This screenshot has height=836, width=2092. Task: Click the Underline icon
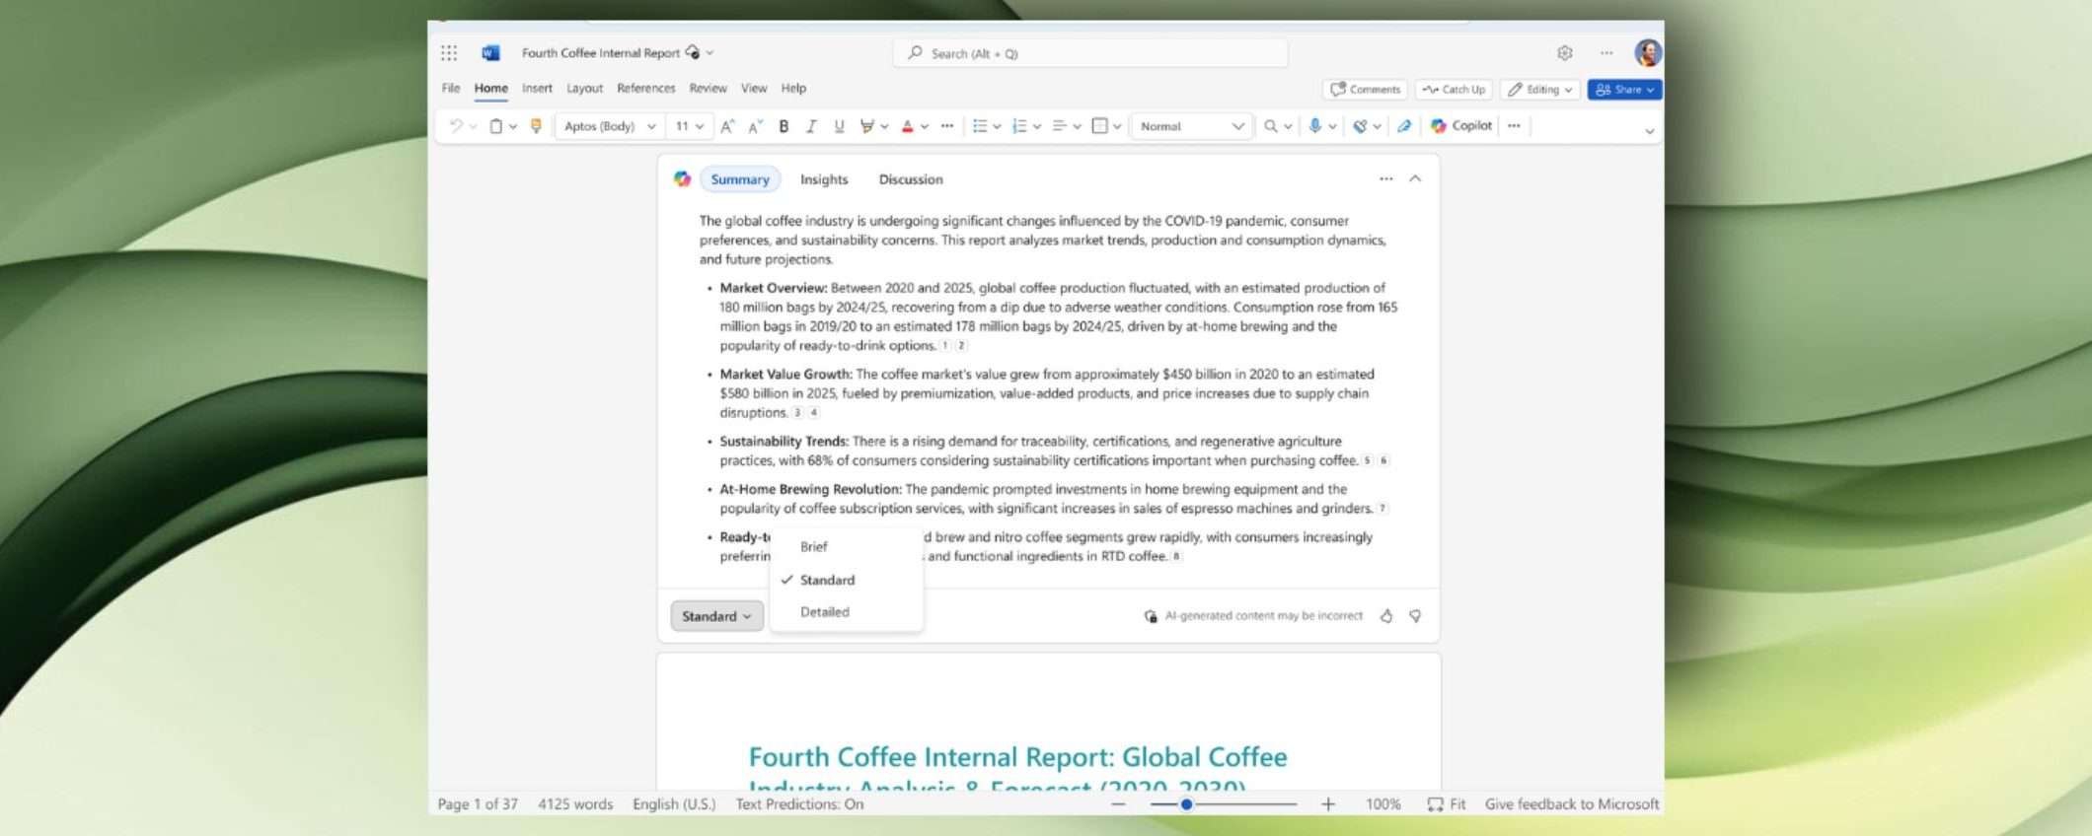[x=839, y=126]
